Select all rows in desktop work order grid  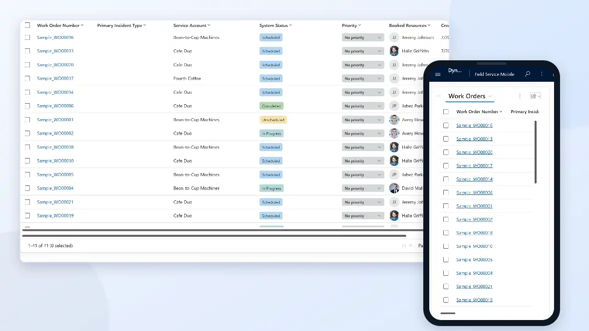coord(27,25)
